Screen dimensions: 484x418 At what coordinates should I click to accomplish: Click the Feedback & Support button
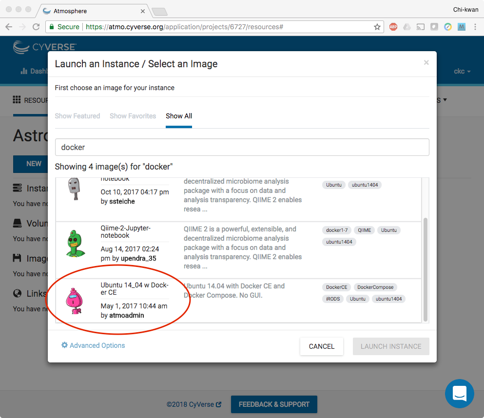(274, 404)
